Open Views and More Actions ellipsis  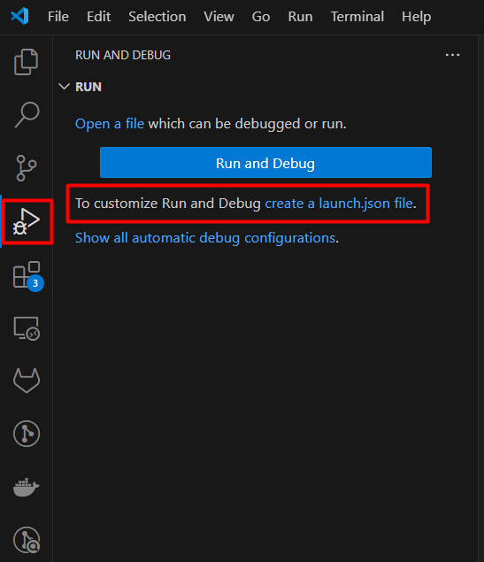pos(452,55)
